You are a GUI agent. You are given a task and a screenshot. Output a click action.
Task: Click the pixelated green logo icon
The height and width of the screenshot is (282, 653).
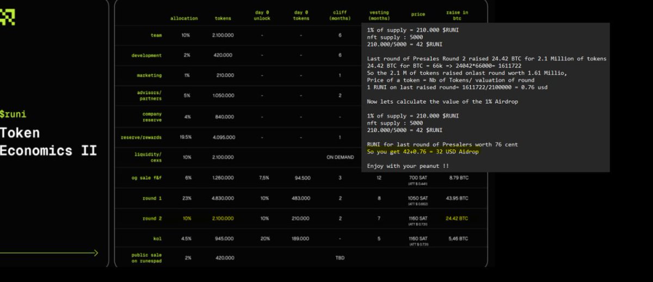(7, 17)
